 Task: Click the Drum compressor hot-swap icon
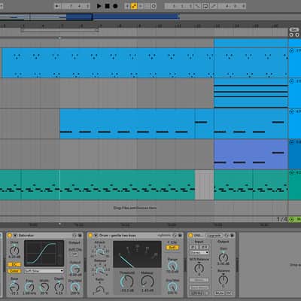tap(175, 236)
